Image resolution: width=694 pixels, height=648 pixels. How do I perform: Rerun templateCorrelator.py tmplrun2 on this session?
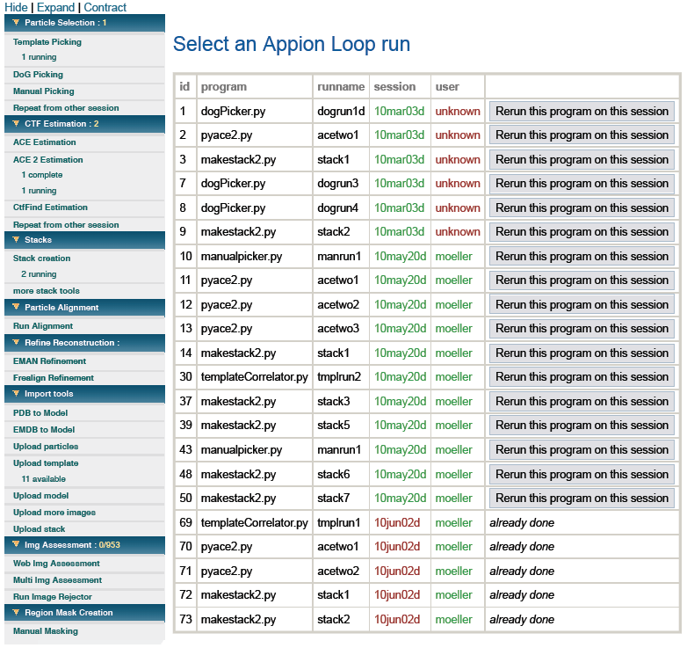point(582,377)
